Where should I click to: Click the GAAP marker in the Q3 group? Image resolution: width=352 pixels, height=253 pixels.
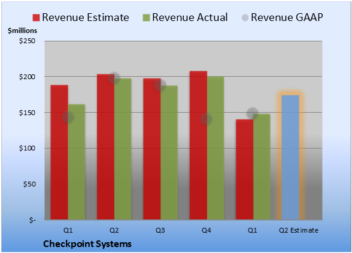pyautogui.click(x=160, y=85)
